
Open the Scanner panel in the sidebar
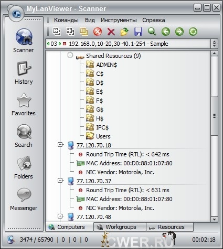(24, 41)
